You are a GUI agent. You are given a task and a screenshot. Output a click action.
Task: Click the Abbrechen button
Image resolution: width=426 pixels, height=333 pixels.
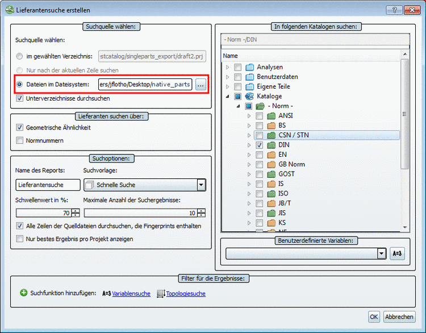pyautogui.click(x=399, y=317)
